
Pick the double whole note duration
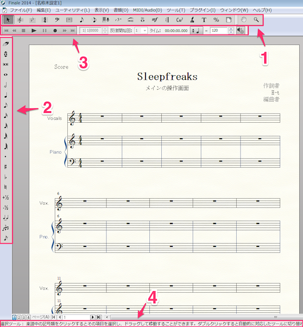click(x=6, y=64)
